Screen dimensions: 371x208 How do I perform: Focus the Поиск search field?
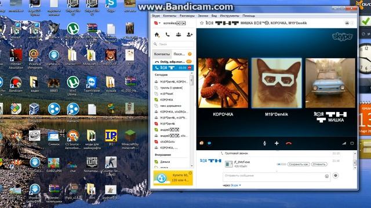click(173, 44)
